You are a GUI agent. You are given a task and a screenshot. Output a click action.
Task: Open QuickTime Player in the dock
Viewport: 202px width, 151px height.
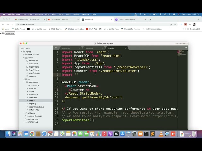click(167, 134)
